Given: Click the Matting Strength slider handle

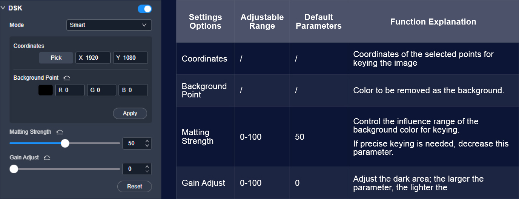Looking at the screenshot, I should 65,143.
